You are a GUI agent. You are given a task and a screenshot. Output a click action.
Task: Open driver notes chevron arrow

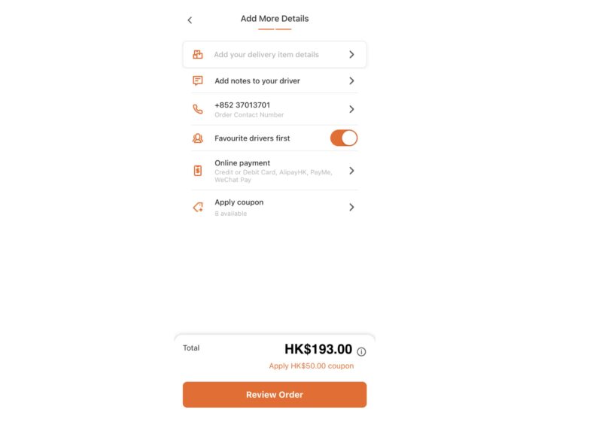click(x=351, y=80)
